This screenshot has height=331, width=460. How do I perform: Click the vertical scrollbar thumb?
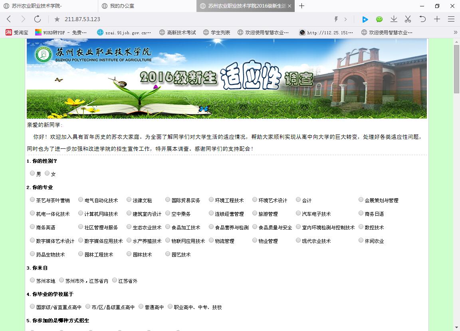coord(456,69)
